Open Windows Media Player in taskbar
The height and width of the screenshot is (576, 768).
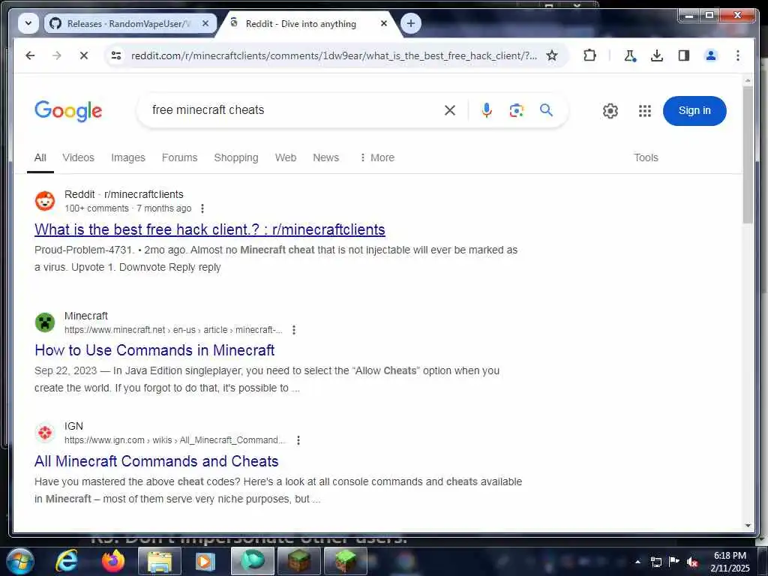click(x=205, y=561)
